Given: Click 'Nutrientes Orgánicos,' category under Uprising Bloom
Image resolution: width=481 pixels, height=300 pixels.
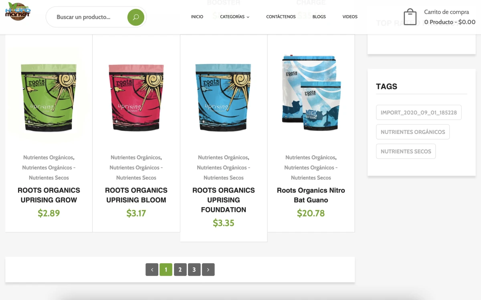Looking at the screenshot, I should (136, 158).
